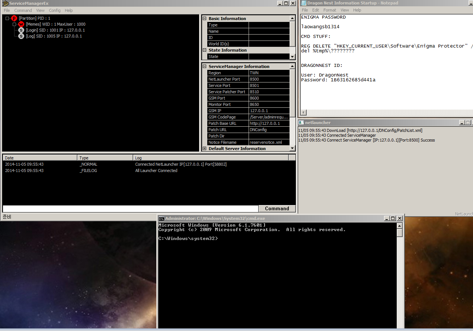
Task: Click the red Partition P icon
Action: point(14,18)
